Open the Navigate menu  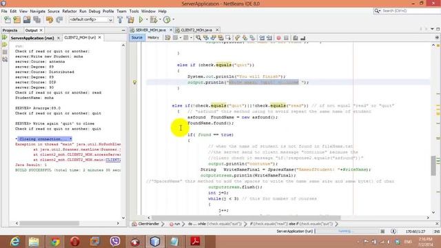tap(38, 11)
